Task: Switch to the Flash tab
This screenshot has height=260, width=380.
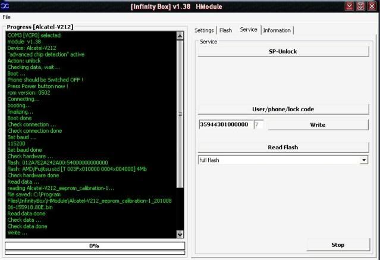Action: (x=225, y=30)
